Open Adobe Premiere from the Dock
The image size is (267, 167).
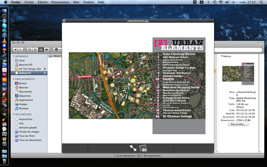tap(4, 89)
